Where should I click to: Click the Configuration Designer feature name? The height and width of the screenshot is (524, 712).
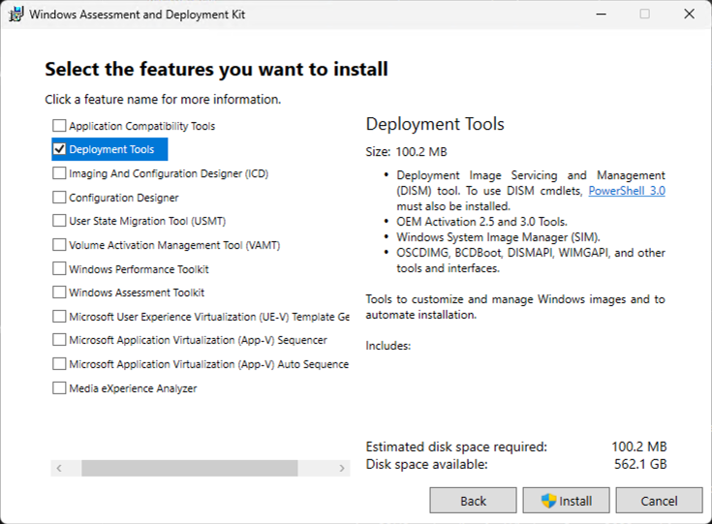click(x=124, y=198)
